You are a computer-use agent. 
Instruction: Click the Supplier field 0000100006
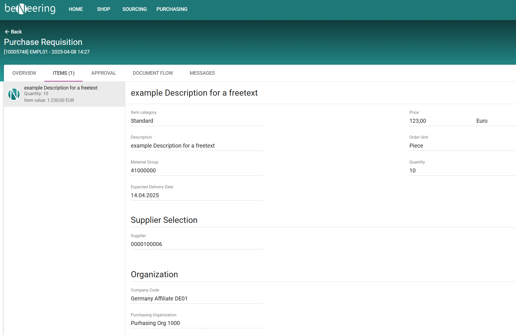[x=196, y=244]
